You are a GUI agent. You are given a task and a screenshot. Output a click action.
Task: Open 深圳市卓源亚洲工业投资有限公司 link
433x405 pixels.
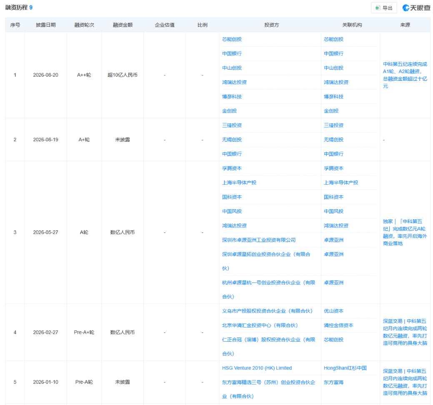pyautogui.click(x=259, y=240)
